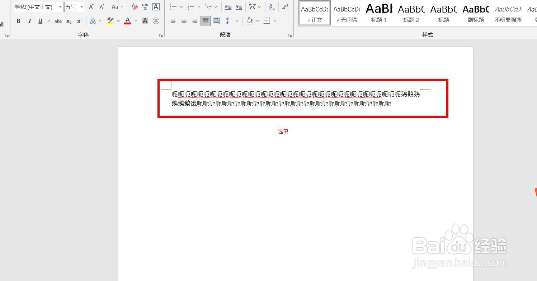Viewport: 537px width, 281px height.
Task: Apply the 副标题 style
Action: (x=476, y=13)
